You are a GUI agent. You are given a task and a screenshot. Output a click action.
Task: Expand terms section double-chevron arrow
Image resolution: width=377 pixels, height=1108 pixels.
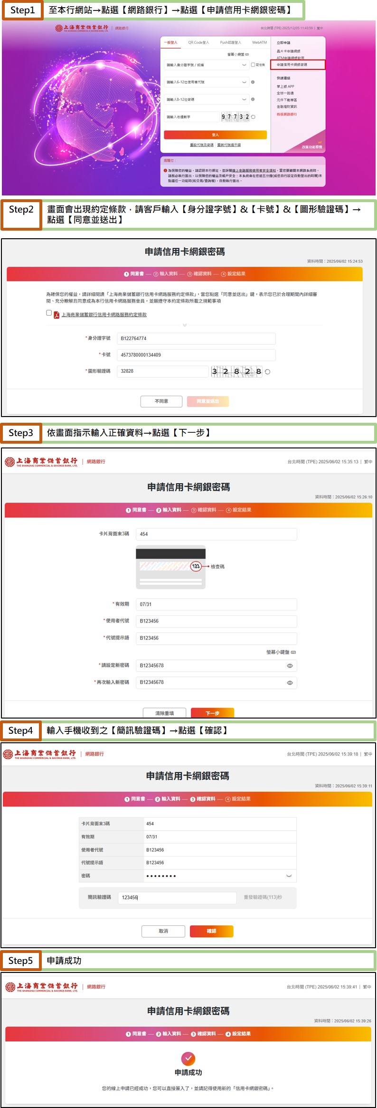(185, 325)
